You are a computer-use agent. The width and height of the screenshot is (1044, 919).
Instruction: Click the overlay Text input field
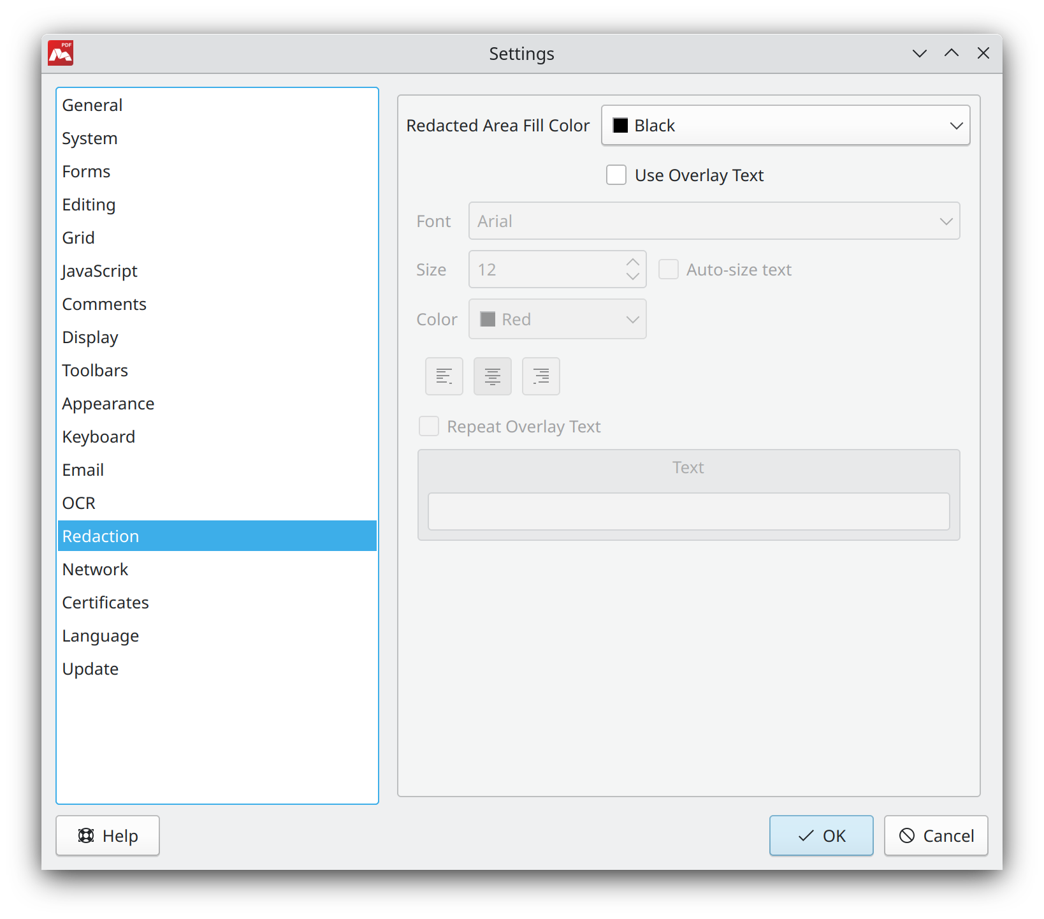point(689,511)
